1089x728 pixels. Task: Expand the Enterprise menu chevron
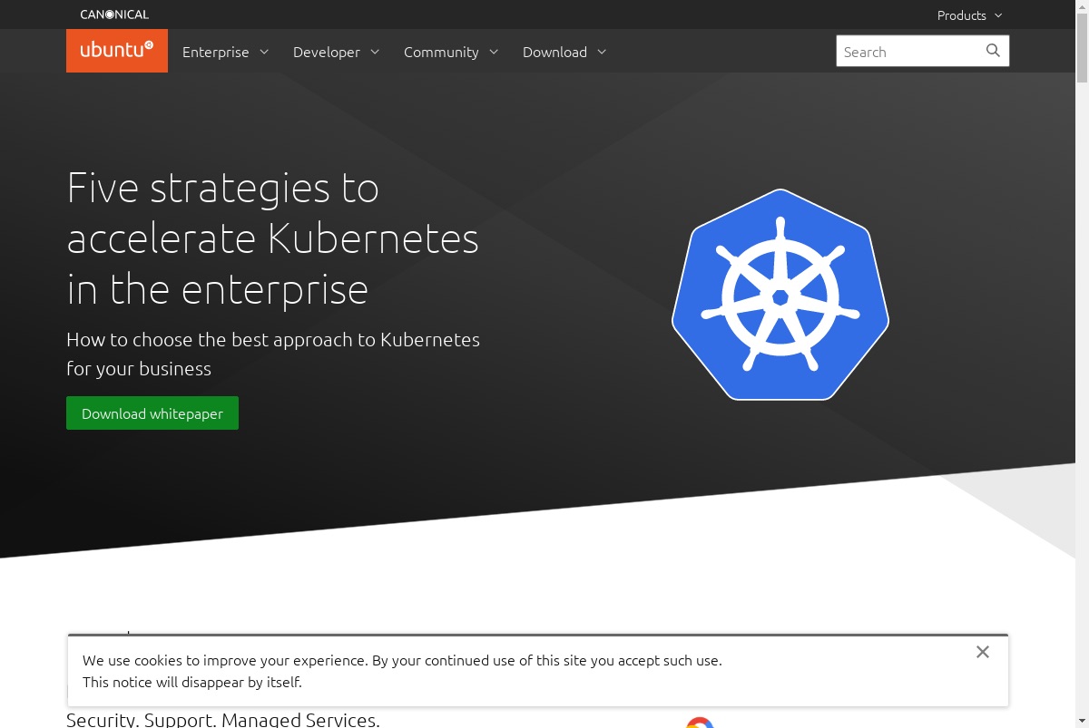(x=264, y=52)
